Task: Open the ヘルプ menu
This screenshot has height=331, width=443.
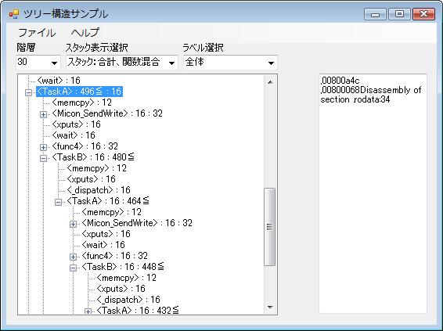Action: point(85,33)
